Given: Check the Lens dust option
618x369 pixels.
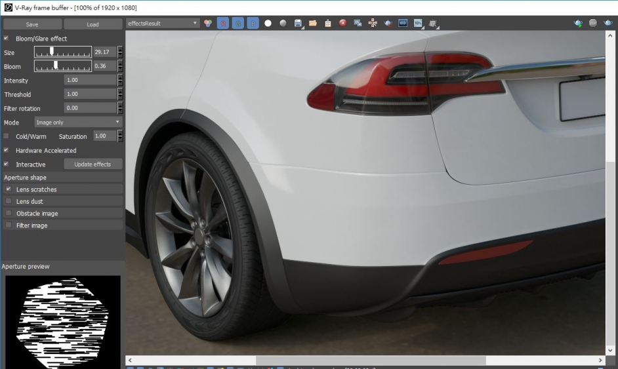Looking at the screenshot, I should 9,201.
